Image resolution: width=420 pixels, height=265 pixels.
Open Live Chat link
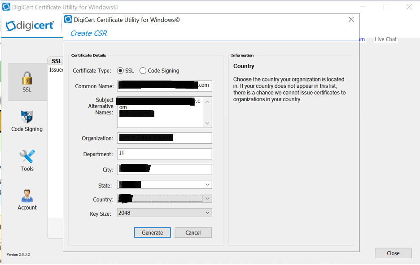click(385, 39)
